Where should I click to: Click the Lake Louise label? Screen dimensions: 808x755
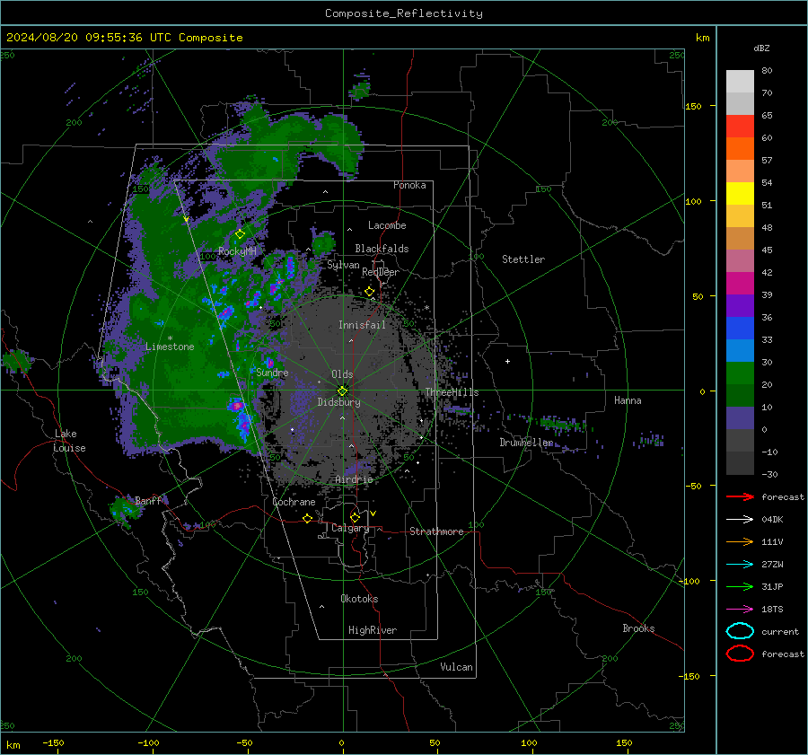70,441
